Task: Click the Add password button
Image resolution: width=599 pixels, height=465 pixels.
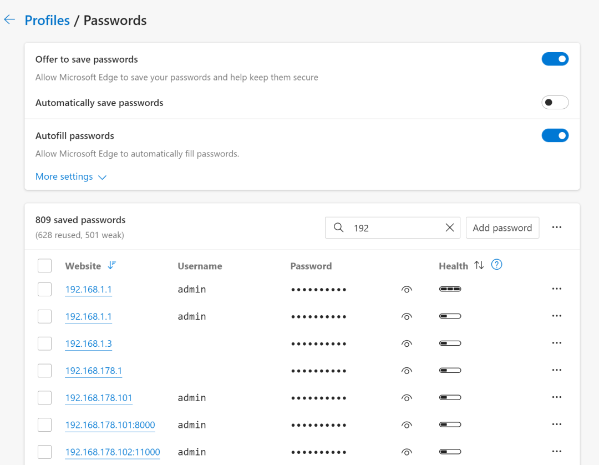Action: 502,228
